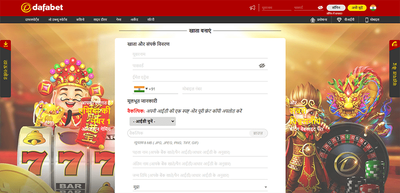The image size is (400, 193).
Task: Expand the मुद्रा currency dropdown
Action: tap(200, 187)
